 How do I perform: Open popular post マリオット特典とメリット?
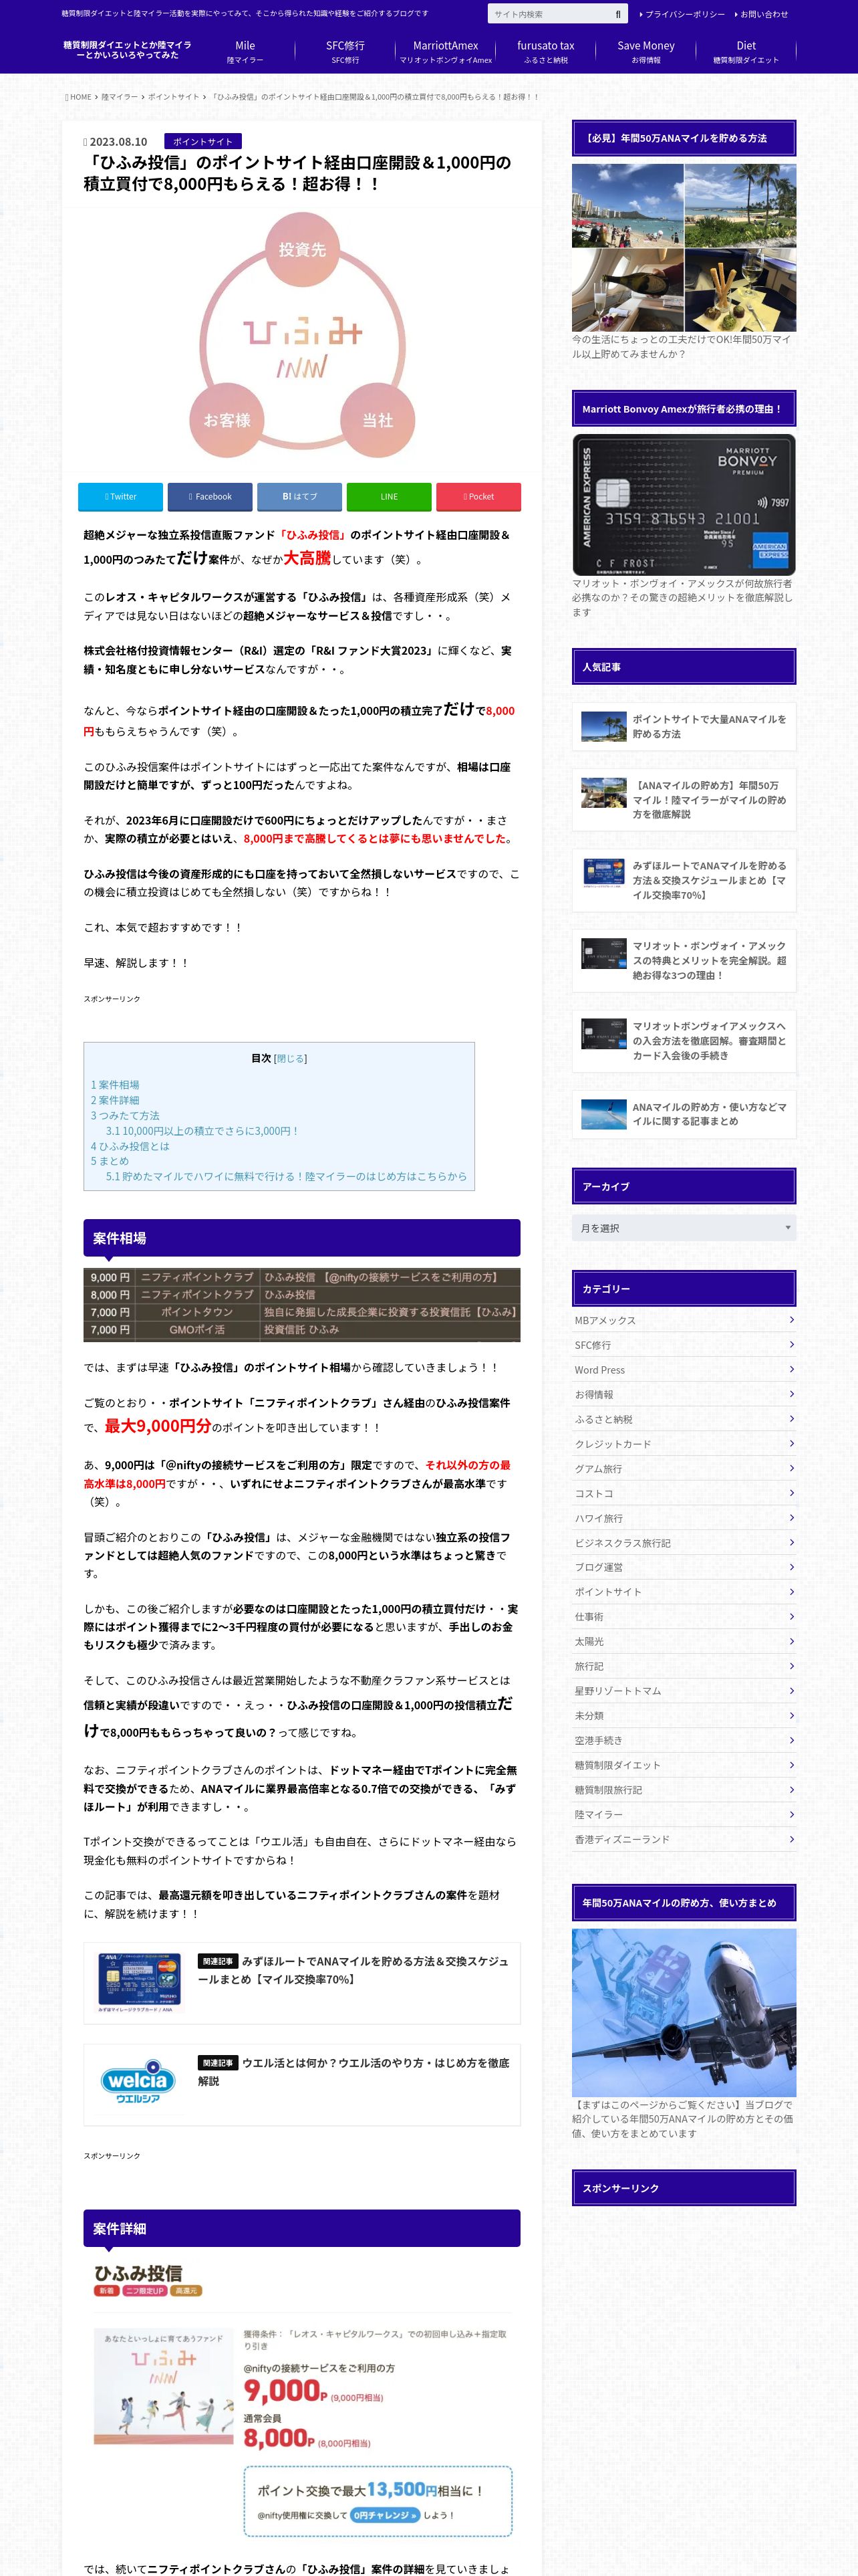(683, 960)
